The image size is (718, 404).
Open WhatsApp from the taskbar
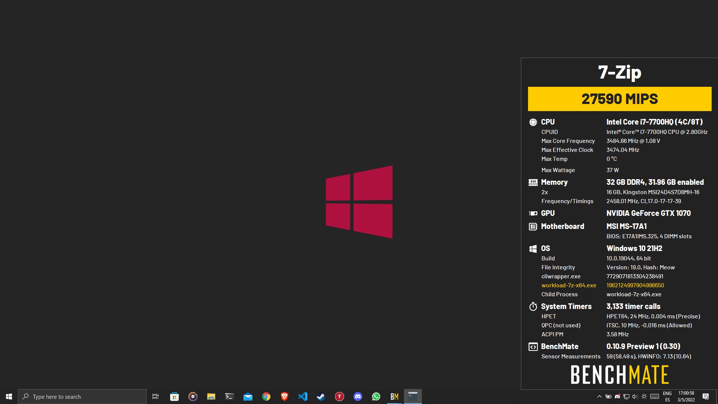pos(376,397)
